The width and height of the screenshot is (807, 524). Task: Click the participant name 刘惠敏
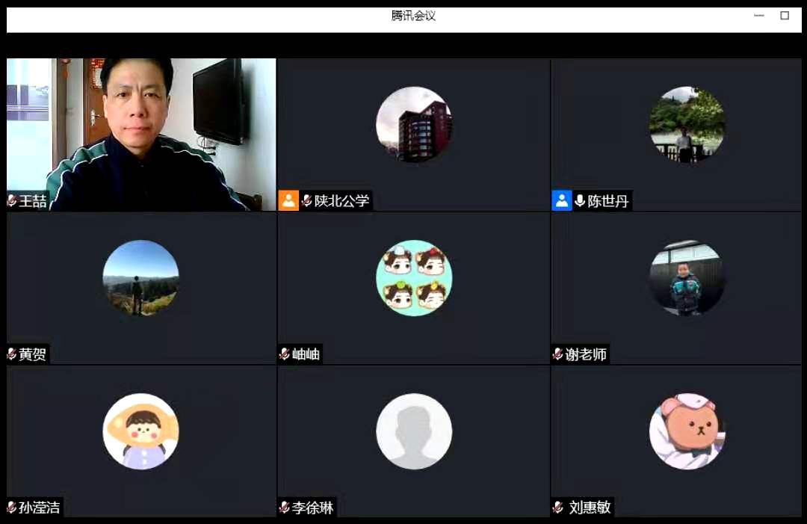(590, 508)
